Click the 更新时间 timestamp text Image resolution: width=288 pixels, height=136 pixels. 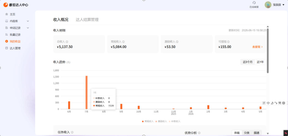pyautogui.click(x=247, y=30)
